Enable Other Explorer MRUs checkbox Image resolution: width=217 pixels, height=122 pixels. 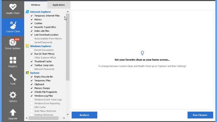(x=32, y=58)
